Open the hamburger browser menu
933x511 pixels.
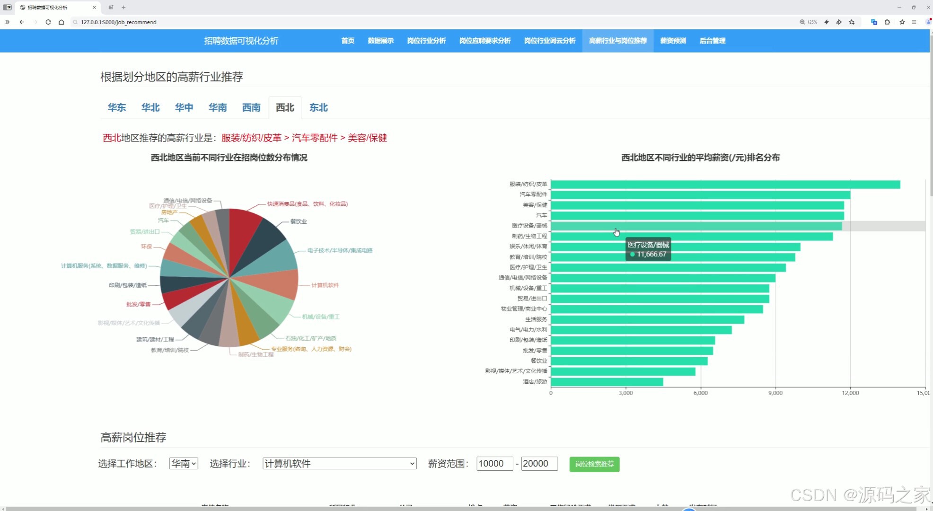(x=914, y=22)
